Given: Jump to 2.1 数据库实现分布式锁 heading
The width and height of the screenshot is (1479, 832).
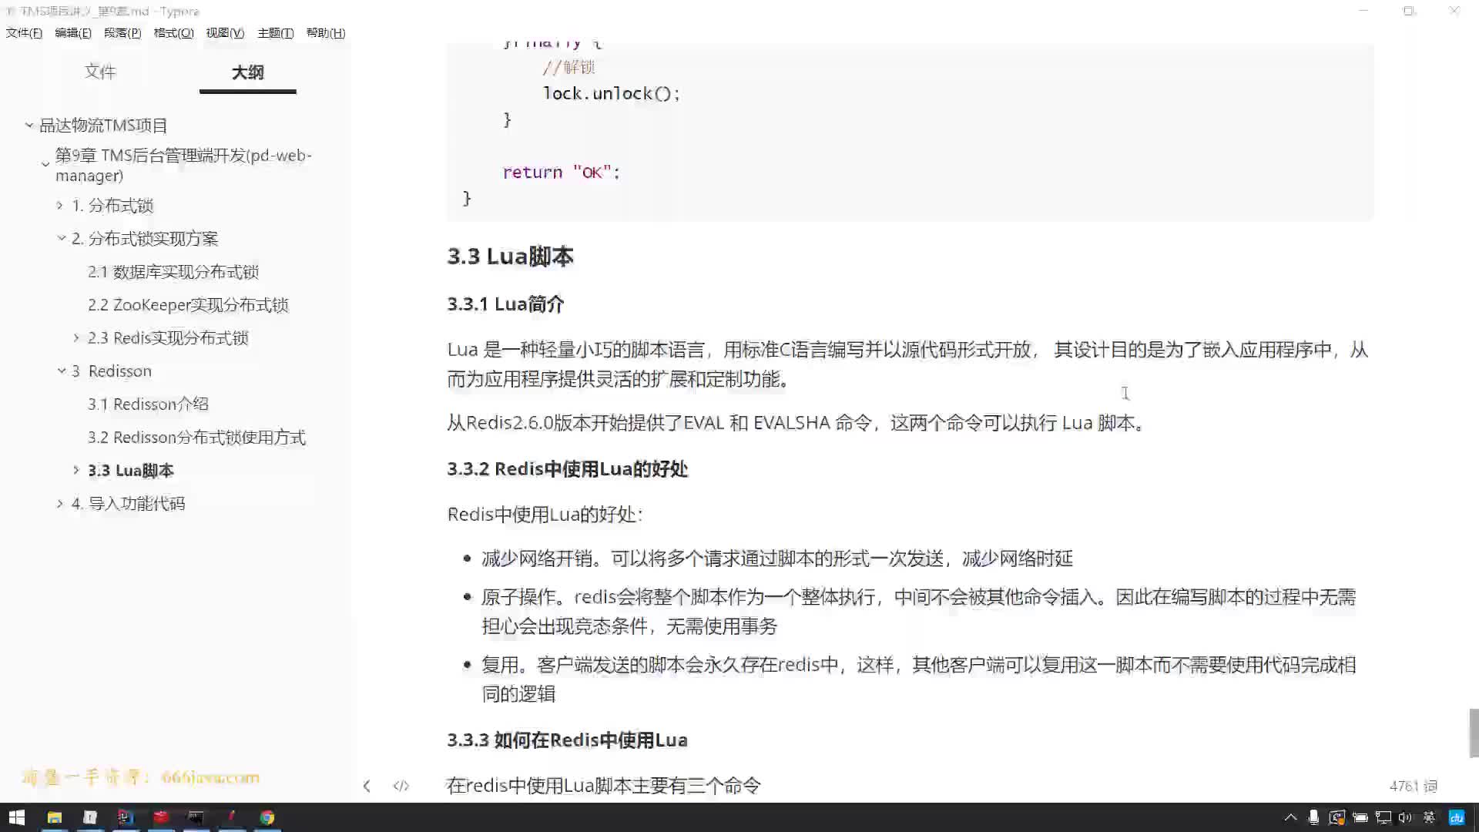Looking at the screenshot, I should [x=173, y=272].
